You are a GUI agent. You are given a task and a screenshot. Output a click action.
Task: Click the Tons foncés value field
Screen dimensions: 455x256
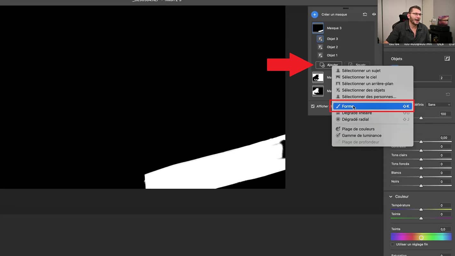445,164
